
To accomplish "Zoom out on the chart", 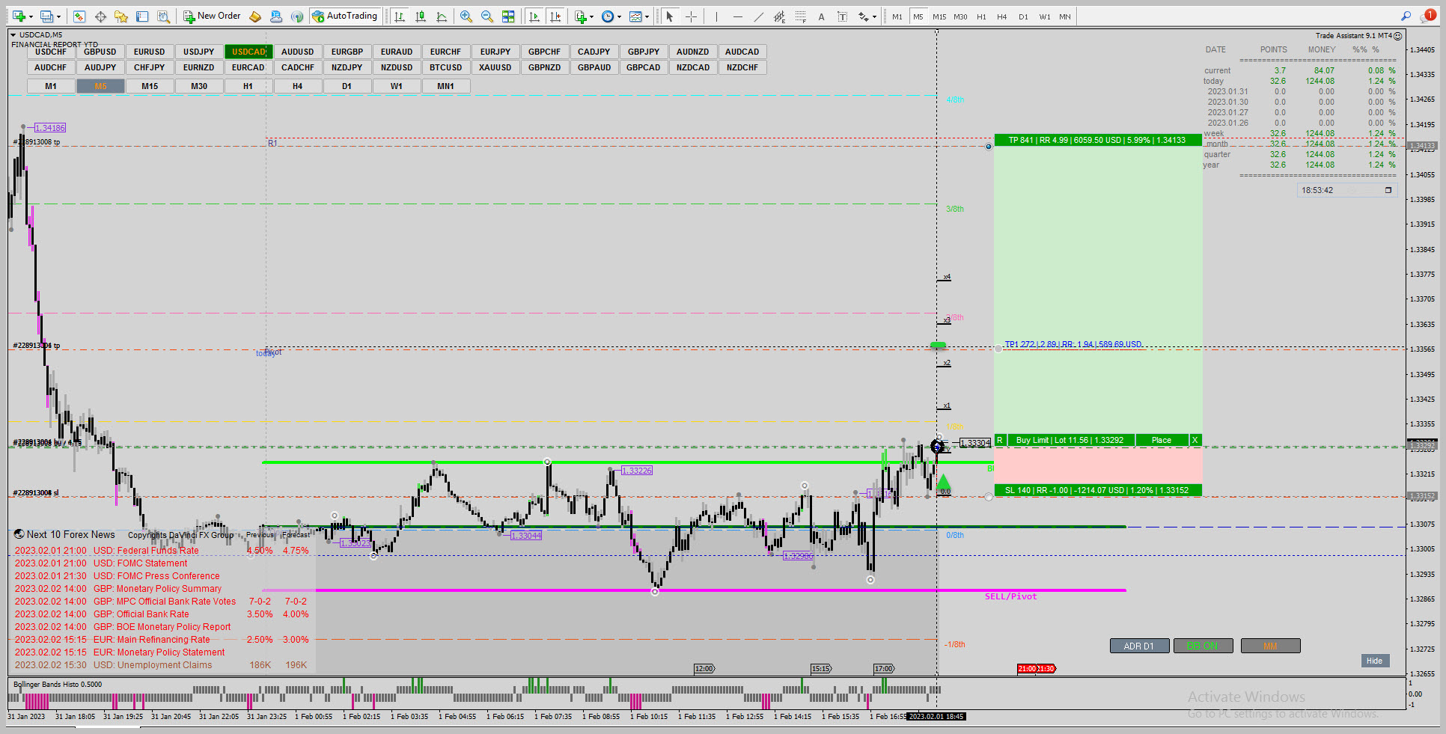I will [x=487, y=16].
